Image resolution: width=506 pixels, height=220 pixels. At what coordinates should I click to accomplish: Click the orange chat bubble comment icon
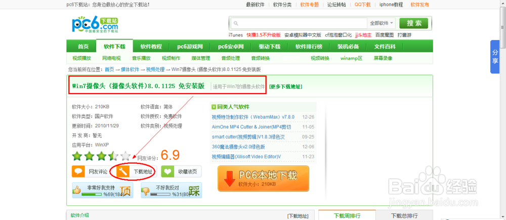click(x=78, y=171)
